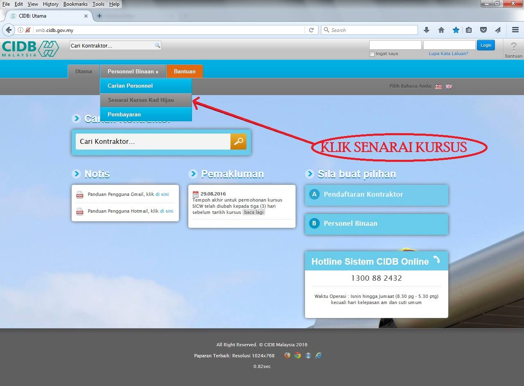The image size is (524, 386).
Task: Open the orange Bantuan navigation tab
Action: point(185,71)
